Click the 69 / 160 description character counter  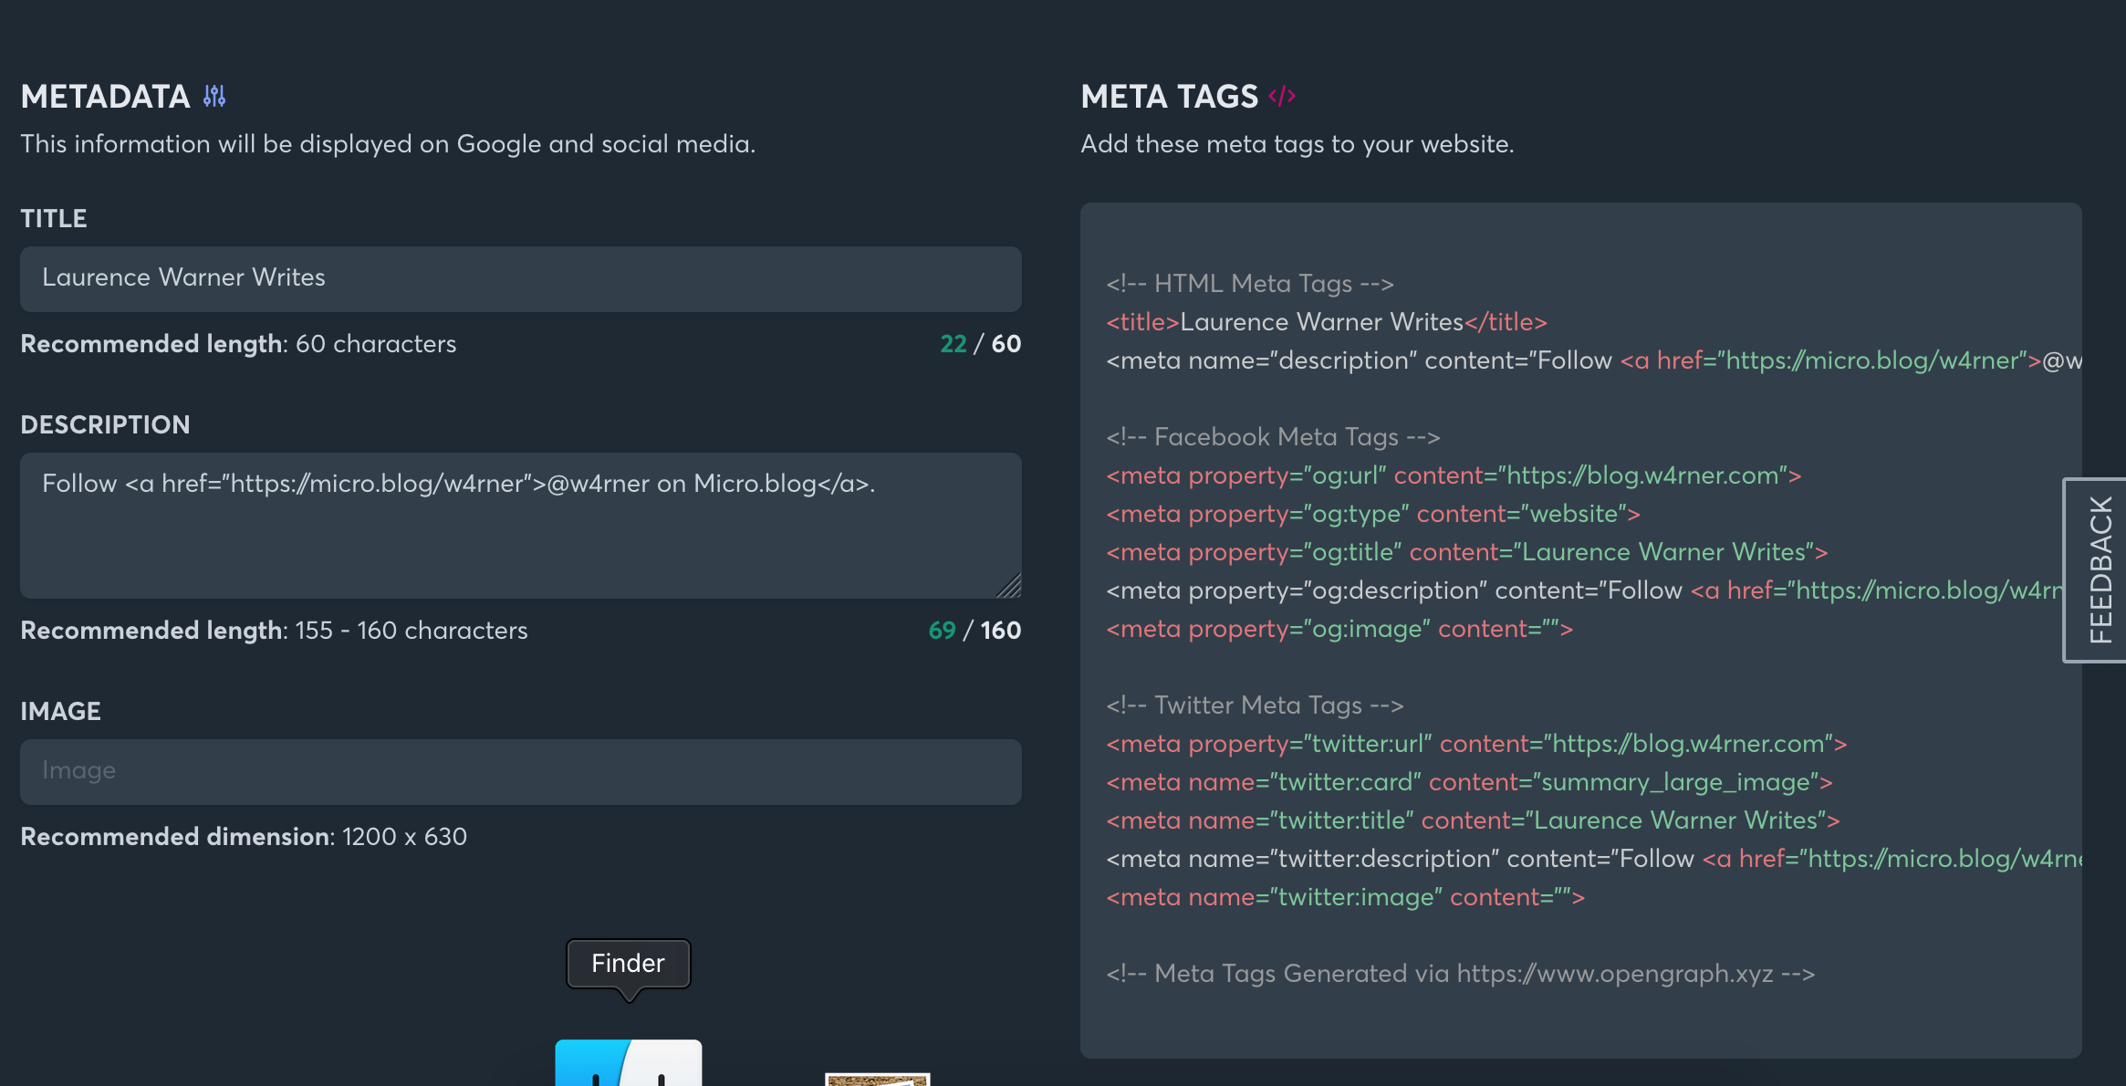974,631
